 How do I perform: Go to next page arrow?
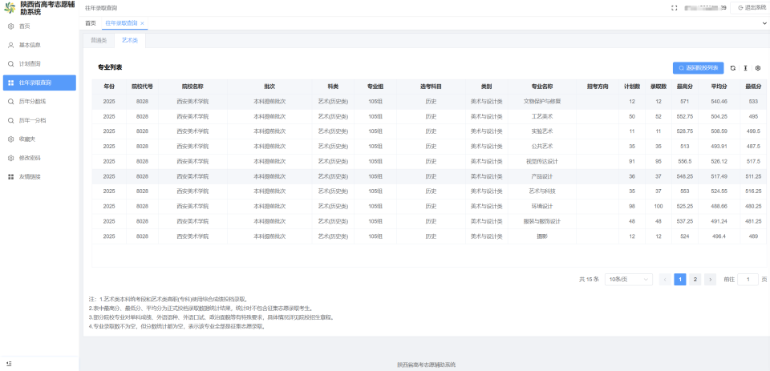tap(710, 279)
